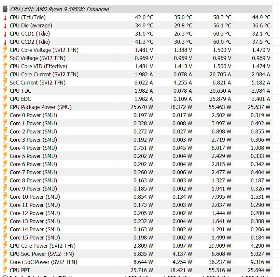Click lightning icon beside CPU PPT
This screenshot has height=277, width=280.
pyautogui.click(x=5, y=270)
